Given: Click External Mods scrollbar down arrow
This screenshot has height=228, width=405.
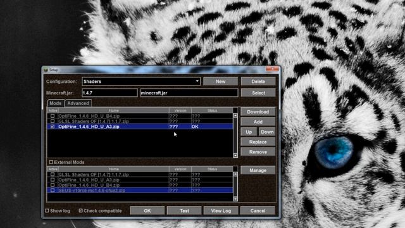Looking at the screenshot, I should (x=235, y=199).
